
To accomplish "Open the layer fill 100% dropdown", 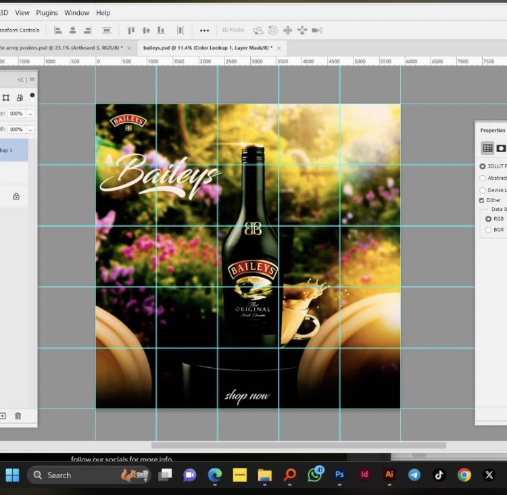I will tap(30, 129).
